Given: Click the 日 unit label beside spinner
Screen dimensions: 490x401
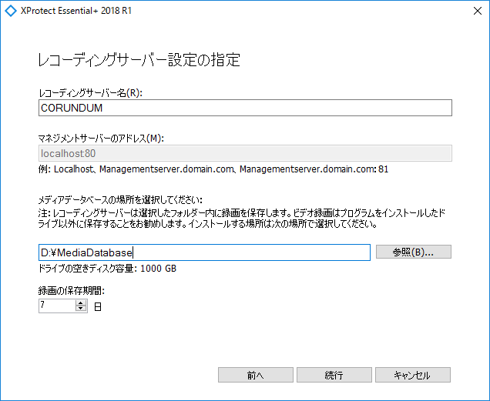Looking at the screenshot, I should (x=98, y=306).
